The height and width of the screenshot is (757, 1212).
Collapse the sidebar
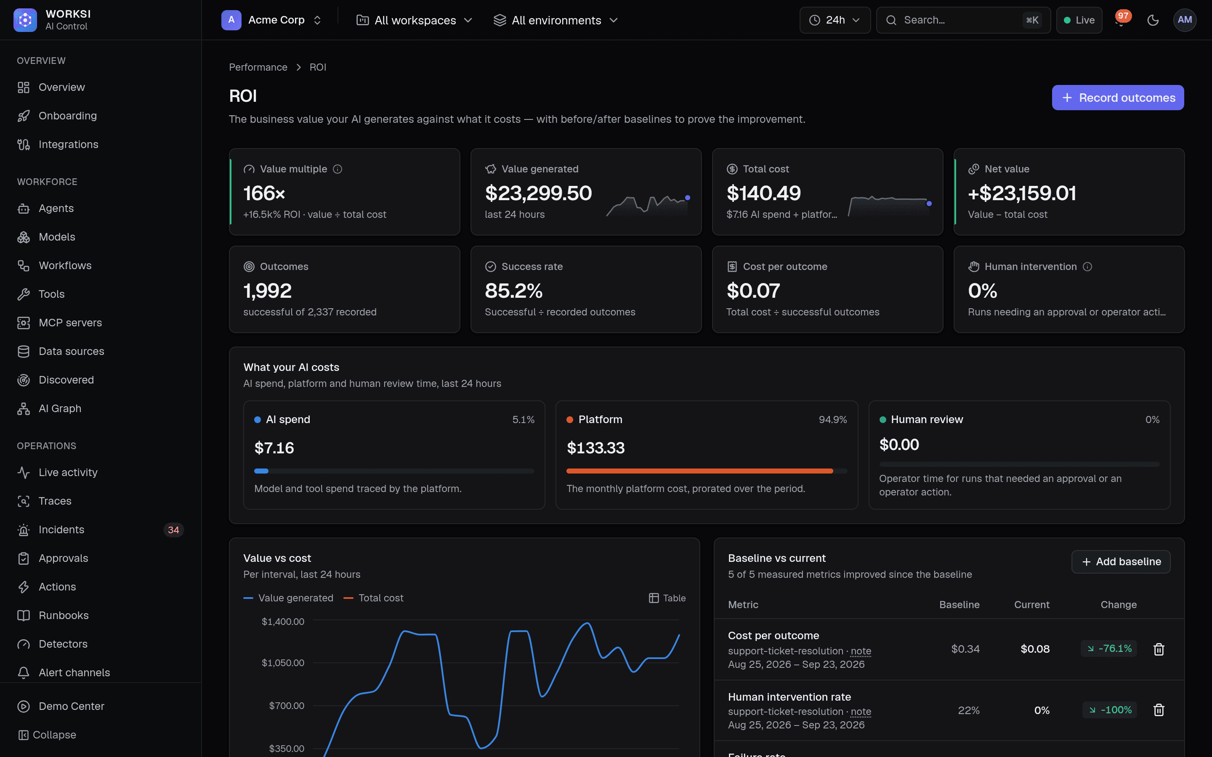48,735
